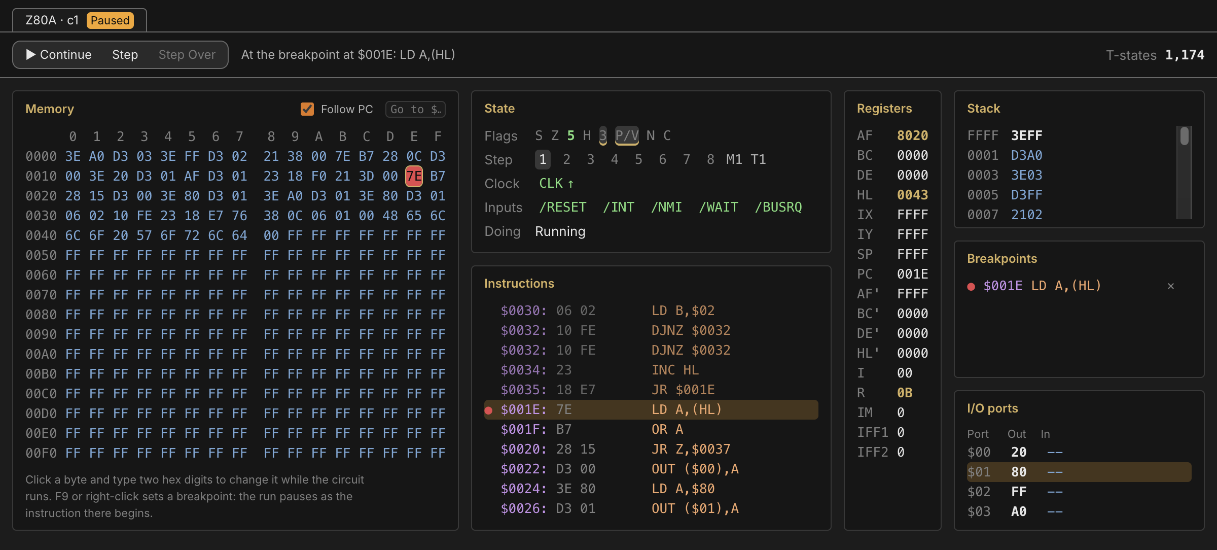1217x550 pixels.
Task: Click the breakpoint entry $001E LD A,(HL)
Action: pos(1042,286)
